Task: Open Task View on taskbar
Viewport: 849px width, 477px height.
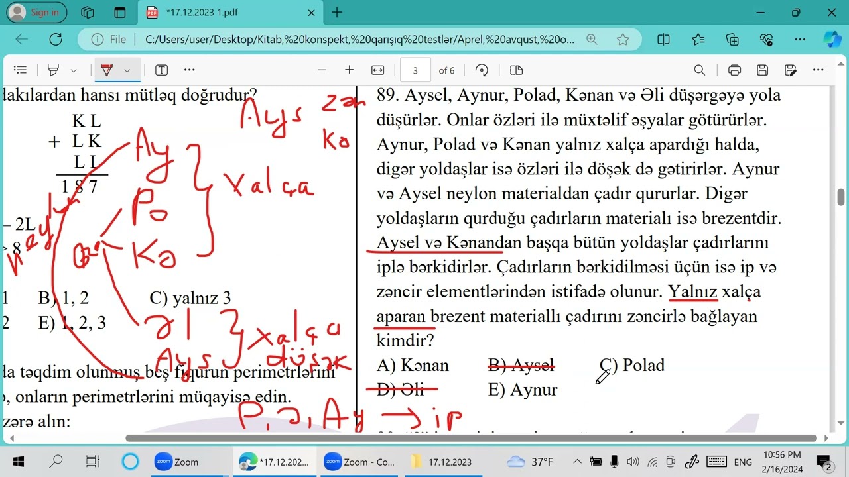Action: tap(93, 462)
